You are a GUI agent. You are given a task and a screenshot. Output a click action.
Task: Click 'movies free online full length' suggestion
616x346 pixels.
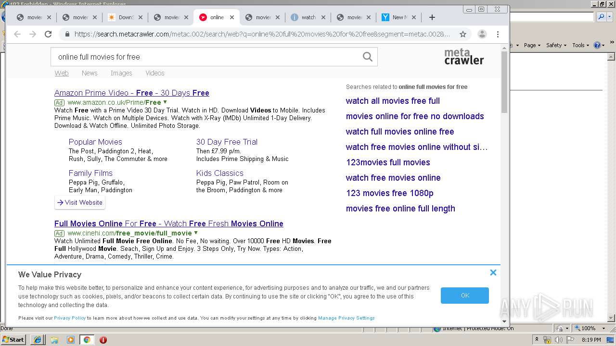tap(400, 209)
